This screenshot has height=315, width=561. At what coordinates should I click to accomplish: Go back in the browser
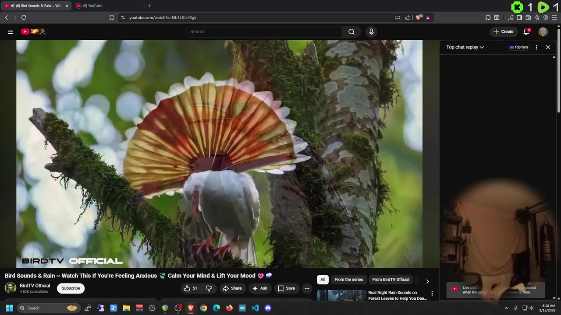[x=6, y=17]
